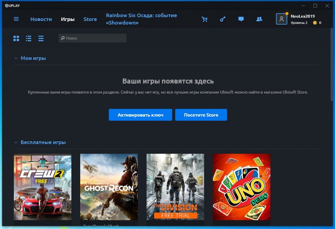335x229 pixels.
Task: Switch to grid tile view
Action: 16,39
